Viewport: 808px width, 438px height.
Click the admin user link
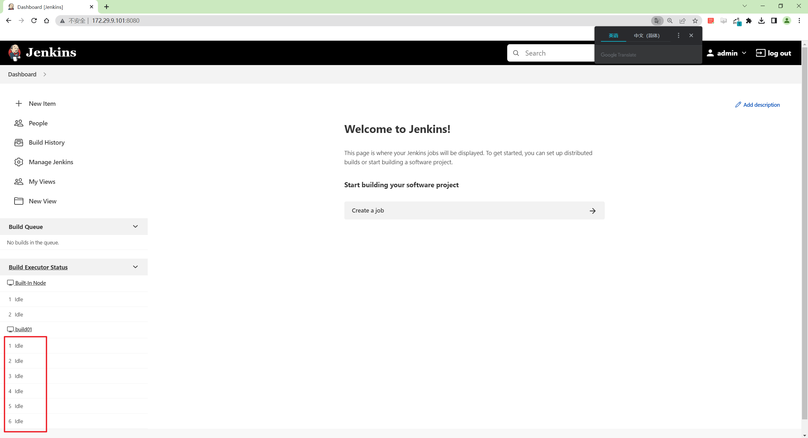pos(727,53)
